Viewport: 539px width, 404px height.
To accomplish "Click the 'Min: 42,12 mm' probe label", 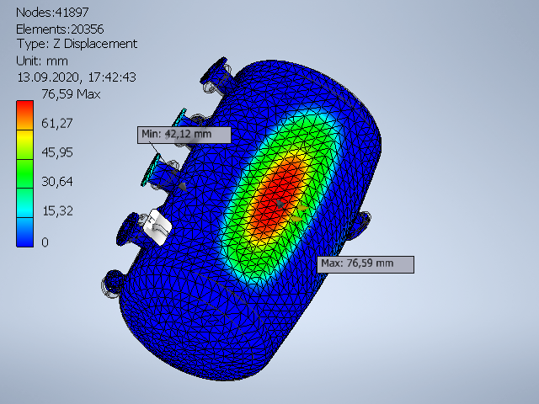I will 184,135.
